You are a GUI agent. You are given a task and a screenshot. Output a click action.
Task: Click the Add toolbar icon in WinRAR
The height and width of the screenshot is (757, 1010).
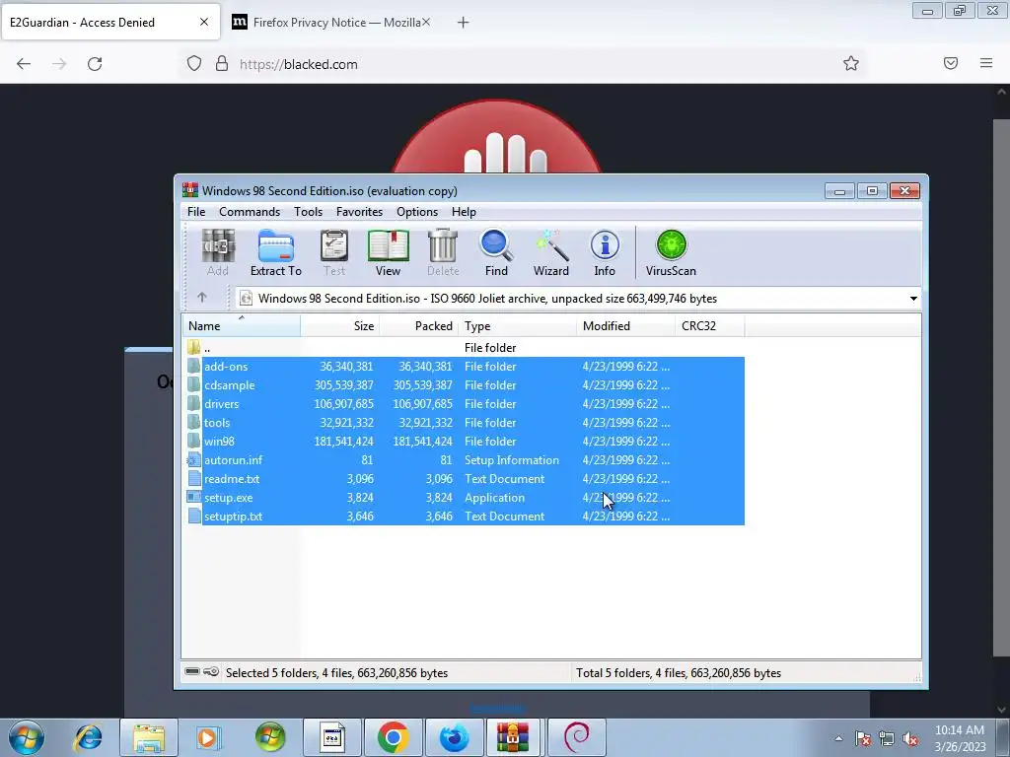click(218, 253)
